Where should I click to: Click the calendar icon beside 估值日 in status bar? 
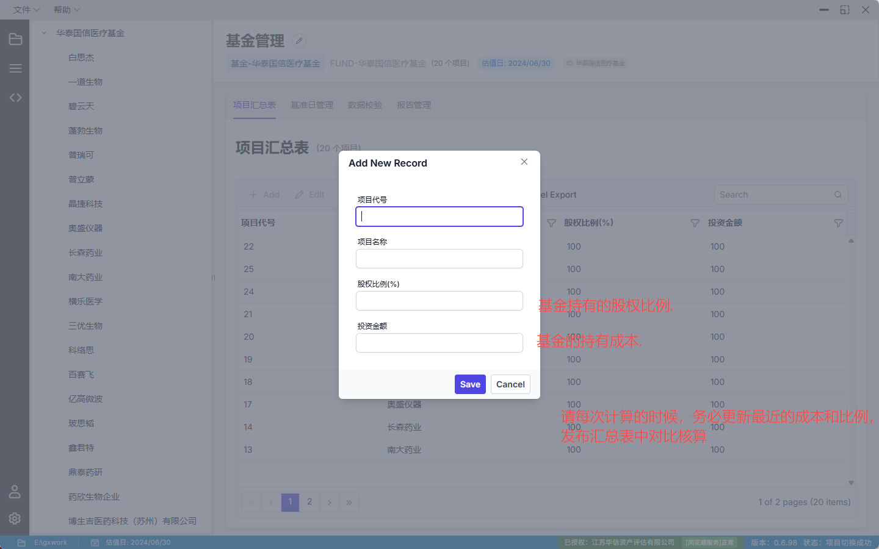(95, 542)
